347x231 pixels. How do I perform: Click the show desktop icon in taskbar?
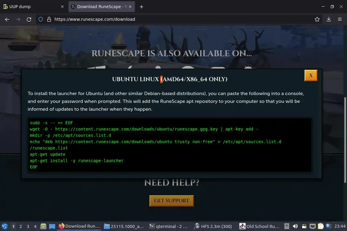tap(52, 226)
